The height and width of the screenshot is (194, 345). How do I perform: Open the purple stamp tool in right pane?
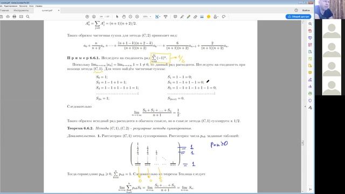[x=310, y=87]
